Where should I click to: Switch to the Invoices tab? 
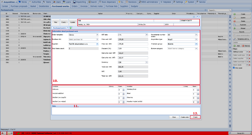(x=84, y=6)
